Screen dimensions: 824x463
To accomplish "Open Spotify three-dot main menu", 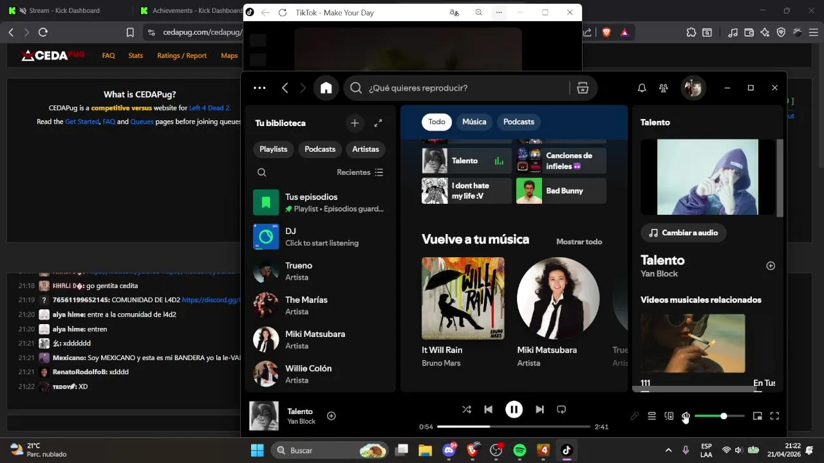I will coord(259,88).
